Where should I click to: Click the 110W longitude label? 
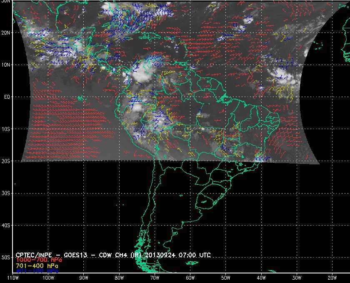13,278
